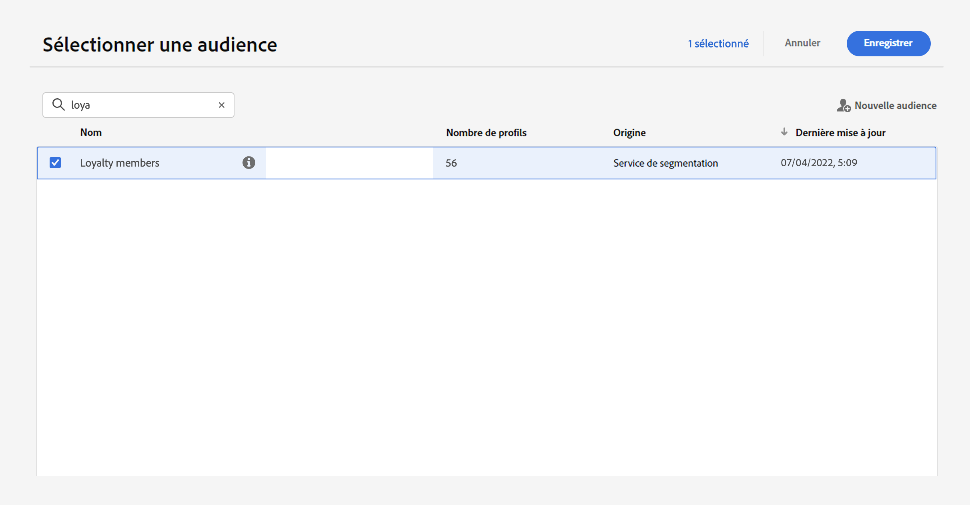Image resolution: width=970 pixels, height=505 pixels.
Task: Click the Dernière mise à jour header
Action: pos(840,133)
